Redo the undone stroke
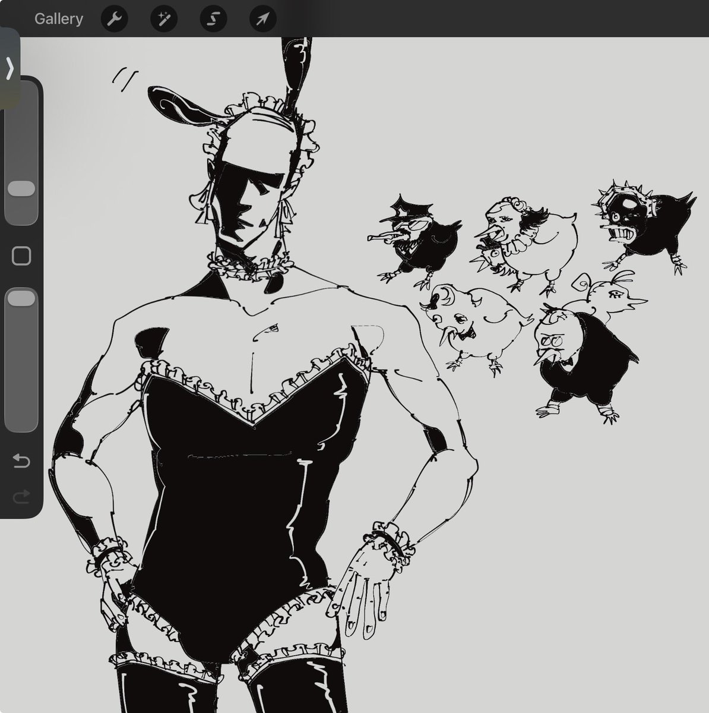709x713 pixels. click(x=21, y=497)
